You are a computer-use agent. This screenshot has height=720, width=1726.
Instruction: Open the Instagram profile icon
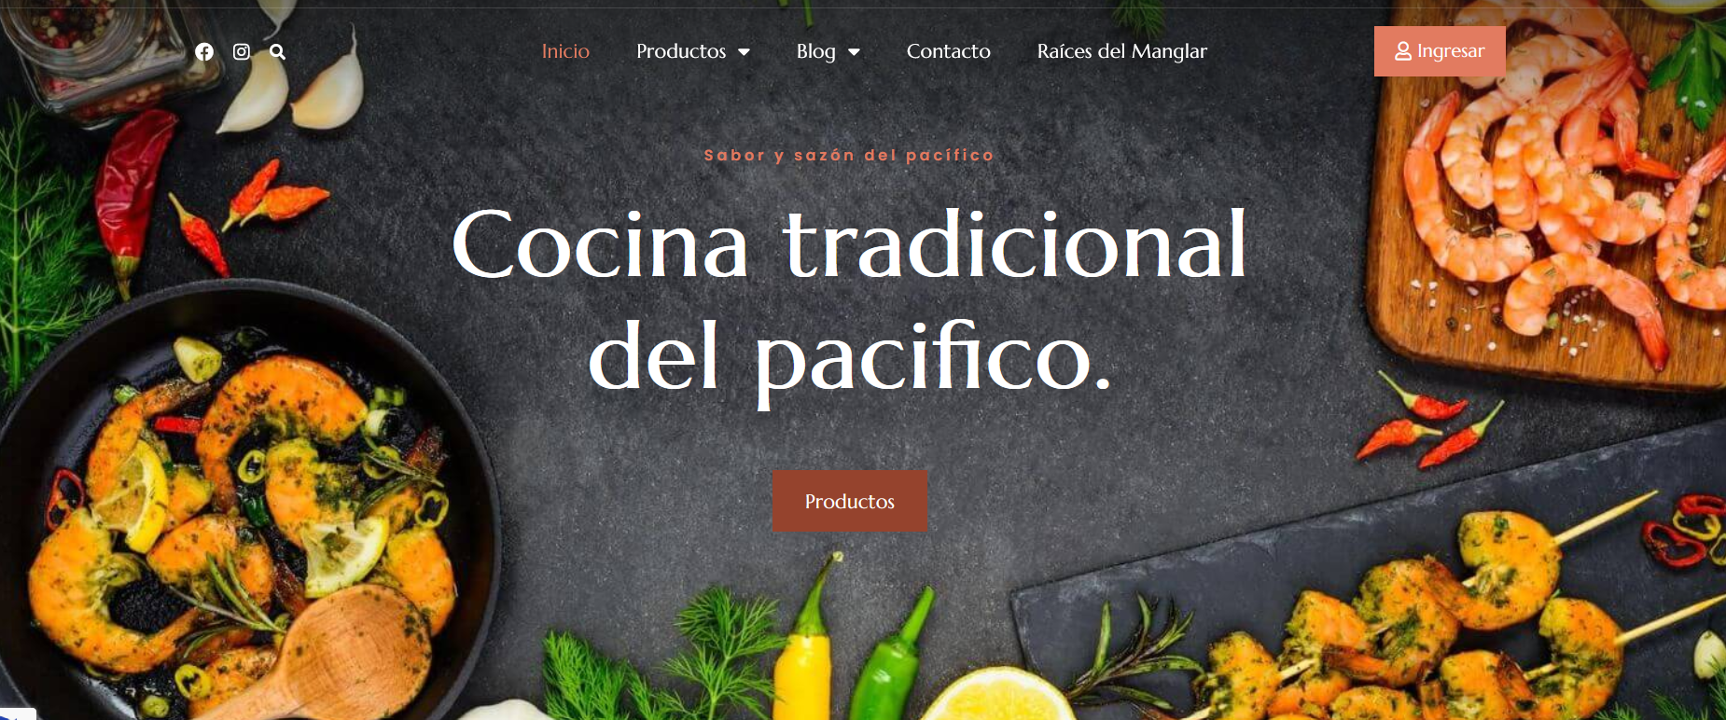click(x=242, y=52)
